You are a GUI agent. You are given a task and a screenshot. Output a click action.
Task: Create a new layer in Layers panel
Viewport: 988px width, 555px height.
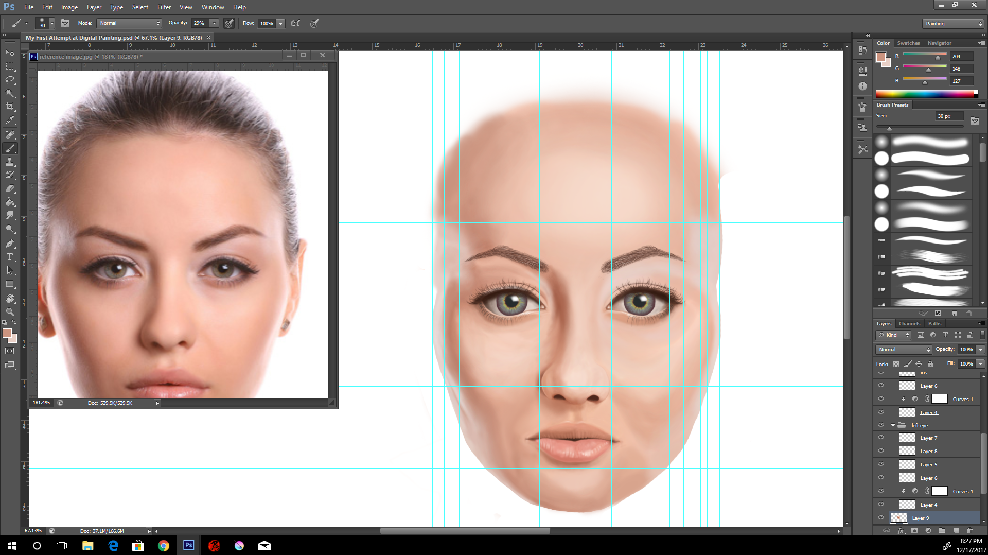click(x=956, y=531)
